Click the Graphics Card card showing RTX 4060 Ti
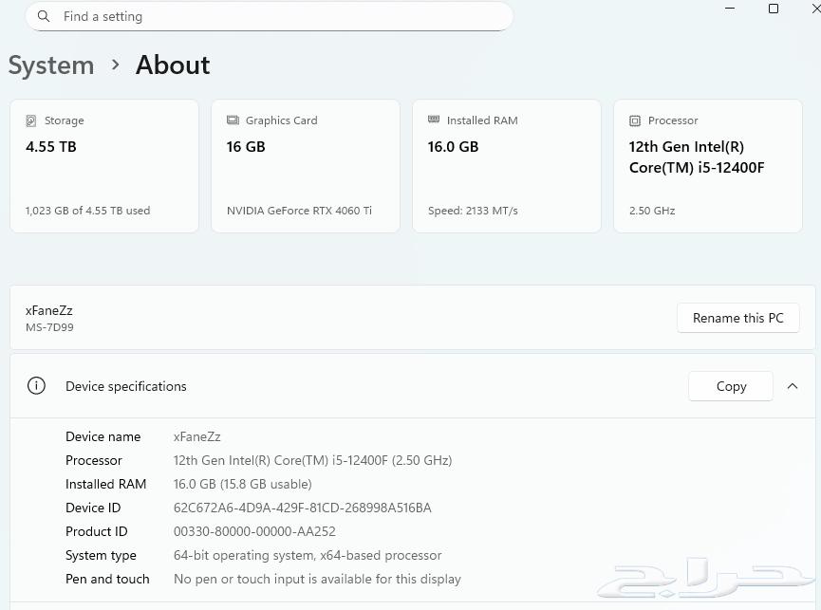The width and height of the screenshot is (821, 610). [x=305, y=166]
